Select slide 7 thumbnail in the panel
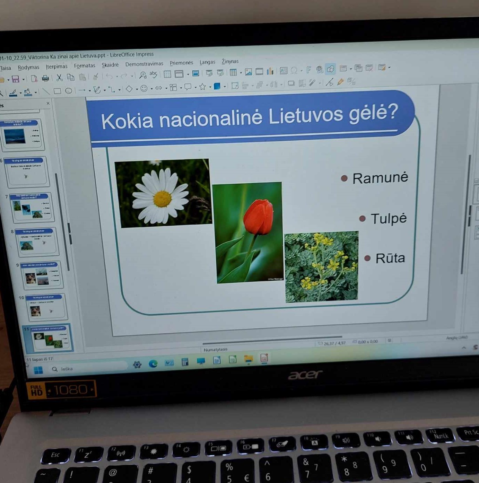This screenshot has width=479, height=483. coord(32,207)
